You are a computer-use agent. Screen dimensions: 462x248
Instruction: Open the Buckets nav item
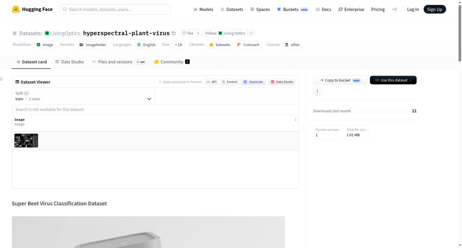tap(293, 9)
